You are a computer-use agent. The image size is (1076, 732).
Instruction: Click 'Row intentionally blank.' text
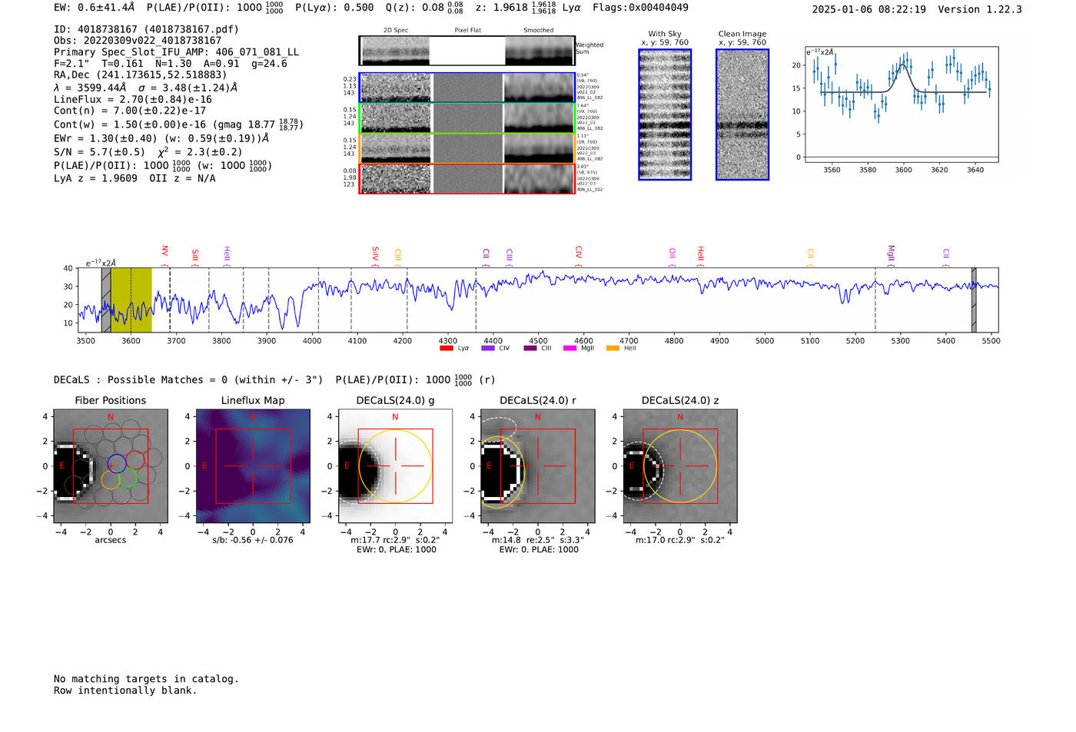125,691
